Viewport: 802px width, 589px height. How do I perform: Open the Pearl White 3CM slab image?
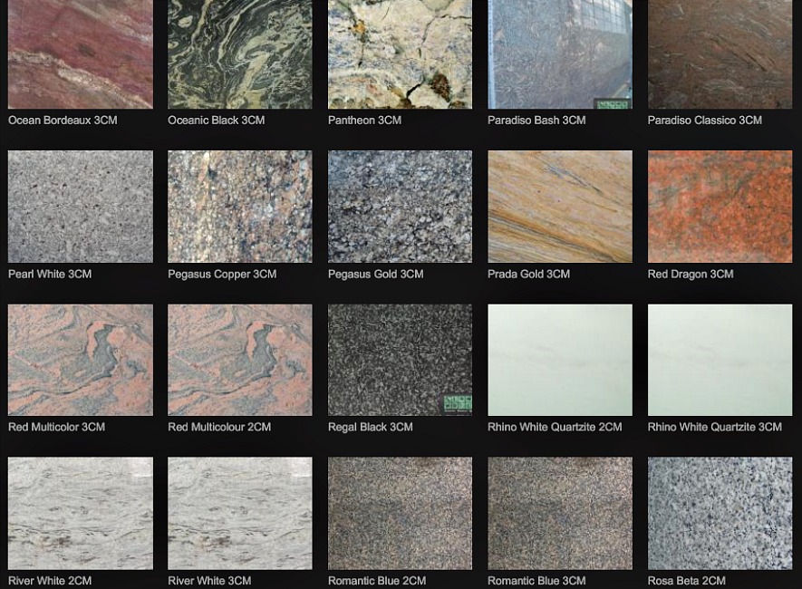pyautogui.click(x=81, y=207)
